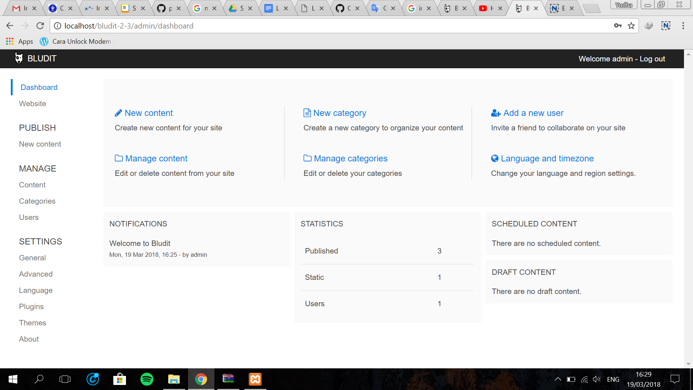Click the add-user icon beside Add a new user
The height and width of the screenshot is (390, 693).
click(x=496, y=113)
